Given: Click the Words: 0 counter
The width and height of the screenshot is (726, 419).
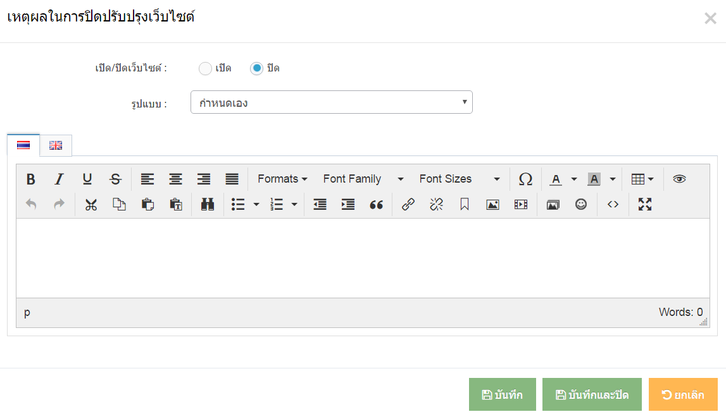Looking at the screenshot, I should tap(680, 312).
